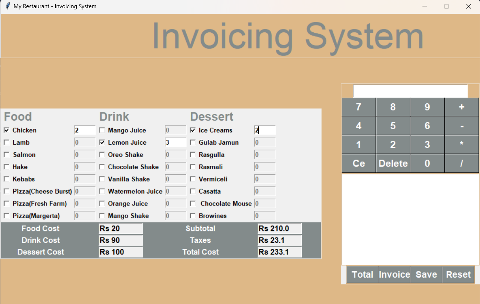Click the Ice Creams quantity field
This screenshot has height=304, width=480.
click(x=265, y=130)
